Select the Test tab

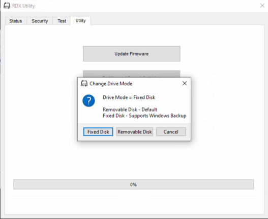point(62,21)
